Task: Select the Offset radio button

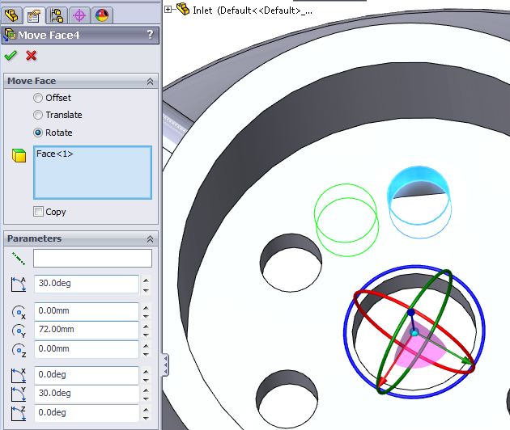Action: tap(38, 98)
